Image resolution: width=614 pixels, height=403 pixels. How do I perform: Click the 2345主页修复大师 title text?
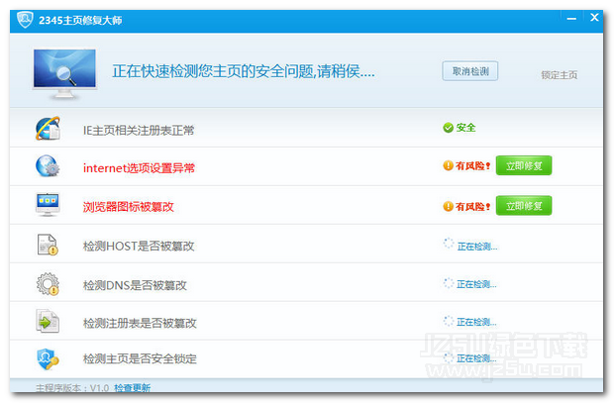pos(80,20)
